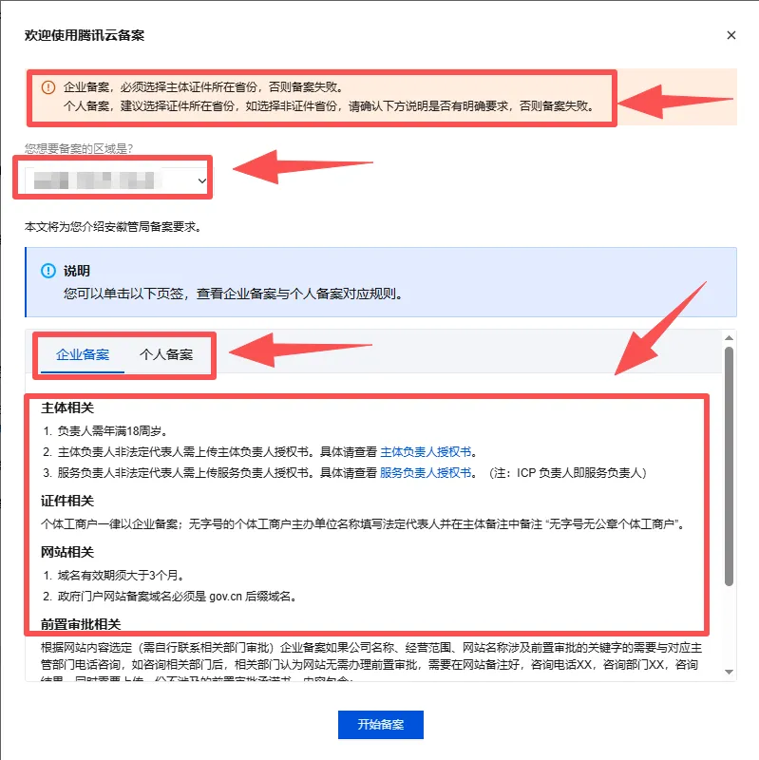Switch to the 个人备案 tab
This screenshot has width=759, height=760.
pyautogui.click(x=166, y=354)
